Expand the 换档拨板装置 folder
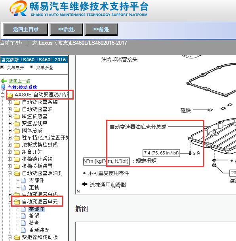The image size is (236, 241). click(10, 166)
